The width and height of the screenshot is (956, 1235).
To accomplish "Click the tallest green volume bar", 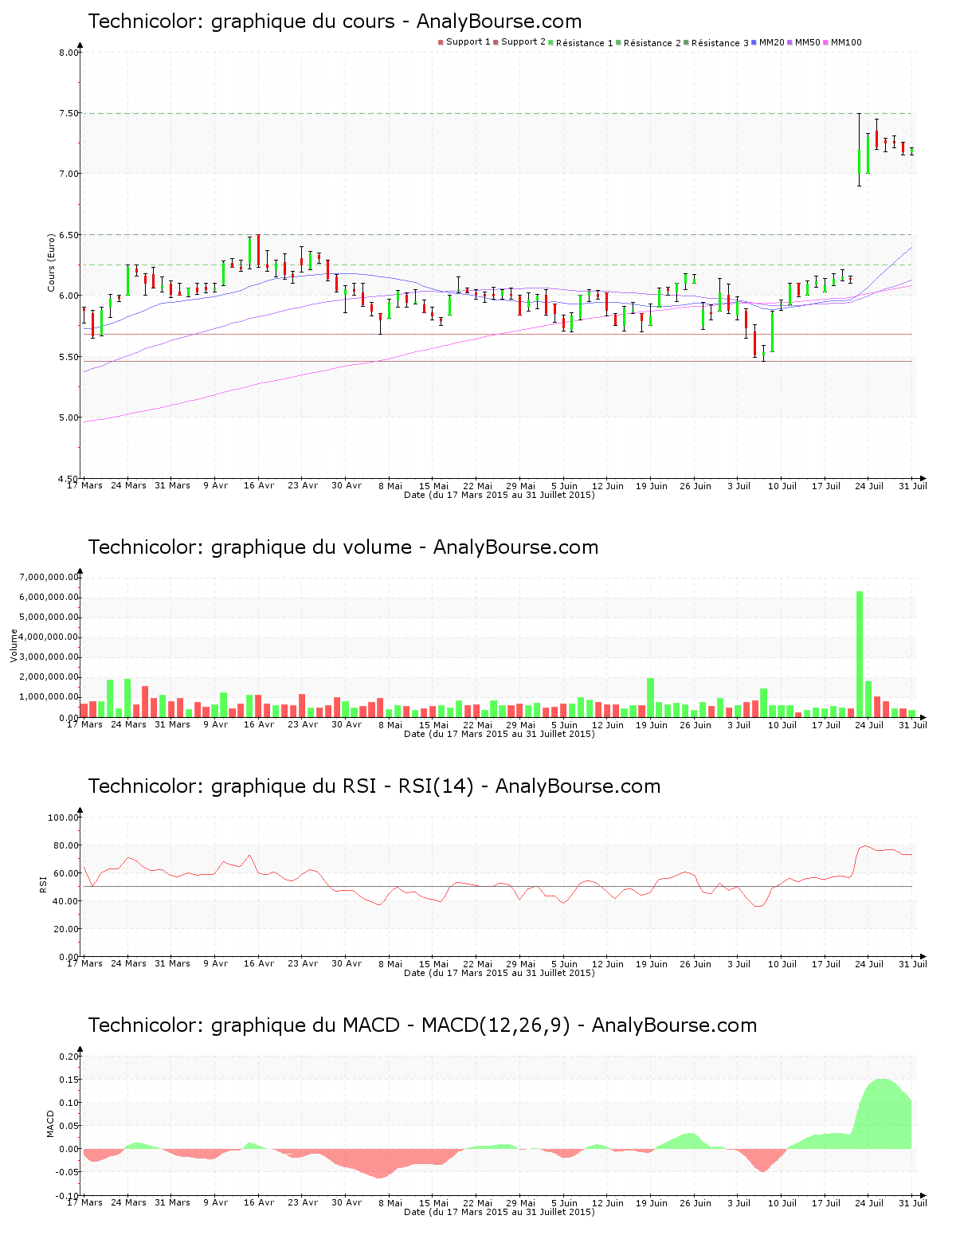I will [860, 653].
